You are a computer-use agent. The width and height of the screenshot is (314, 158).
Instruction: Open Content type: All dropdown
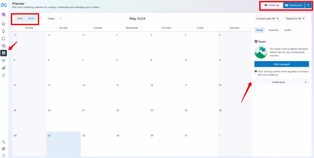[267, 19]
